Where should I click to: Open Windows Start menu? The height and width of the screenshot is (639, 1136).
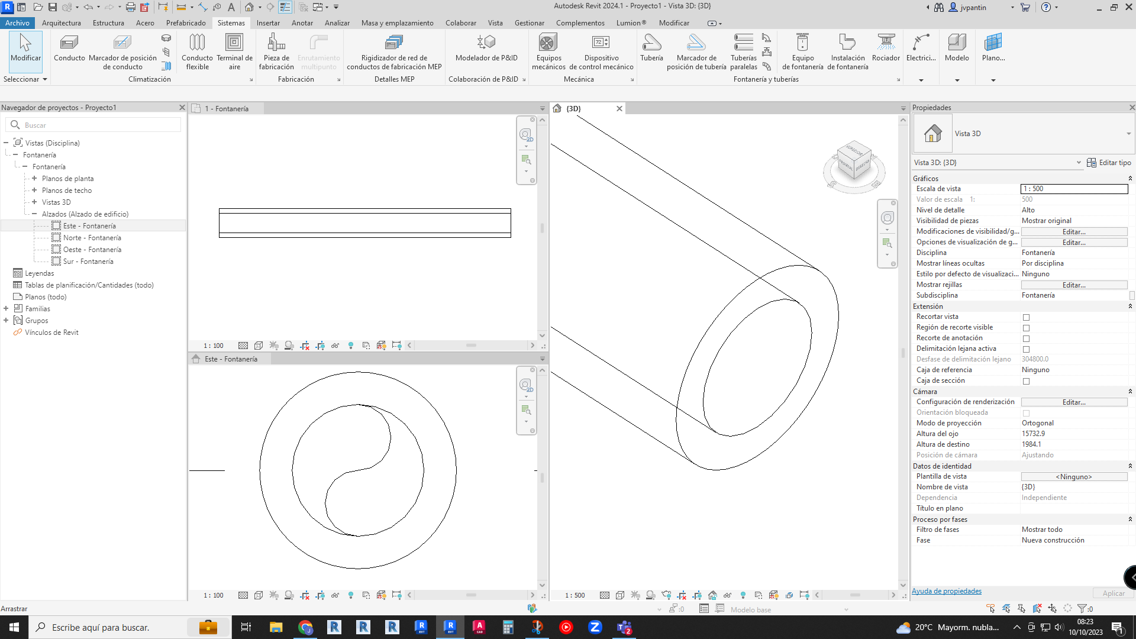tap(14, 627)
